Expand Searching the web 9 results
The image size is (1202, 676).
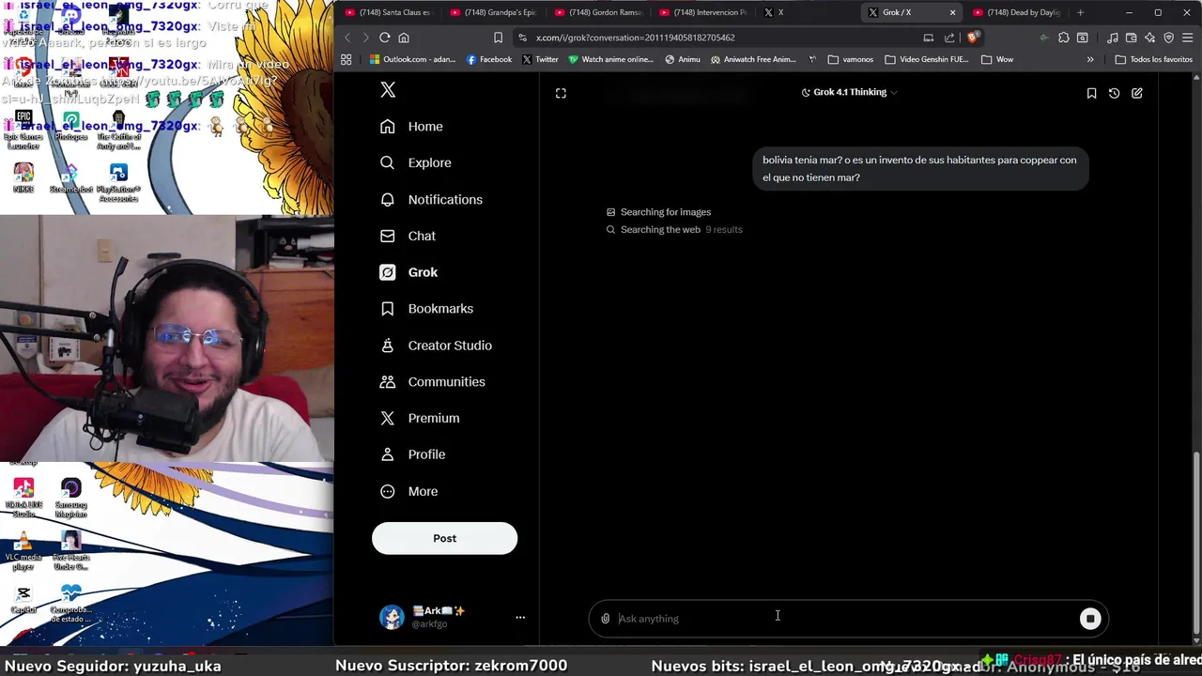(674, 230)
